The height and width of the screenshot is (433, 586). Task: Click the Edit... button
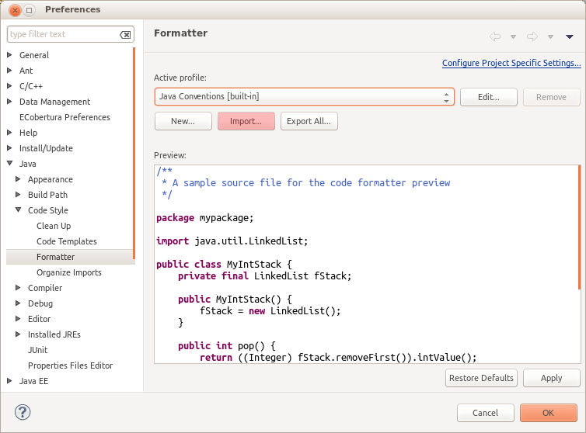pyautogui.click(x=488, y=97)
